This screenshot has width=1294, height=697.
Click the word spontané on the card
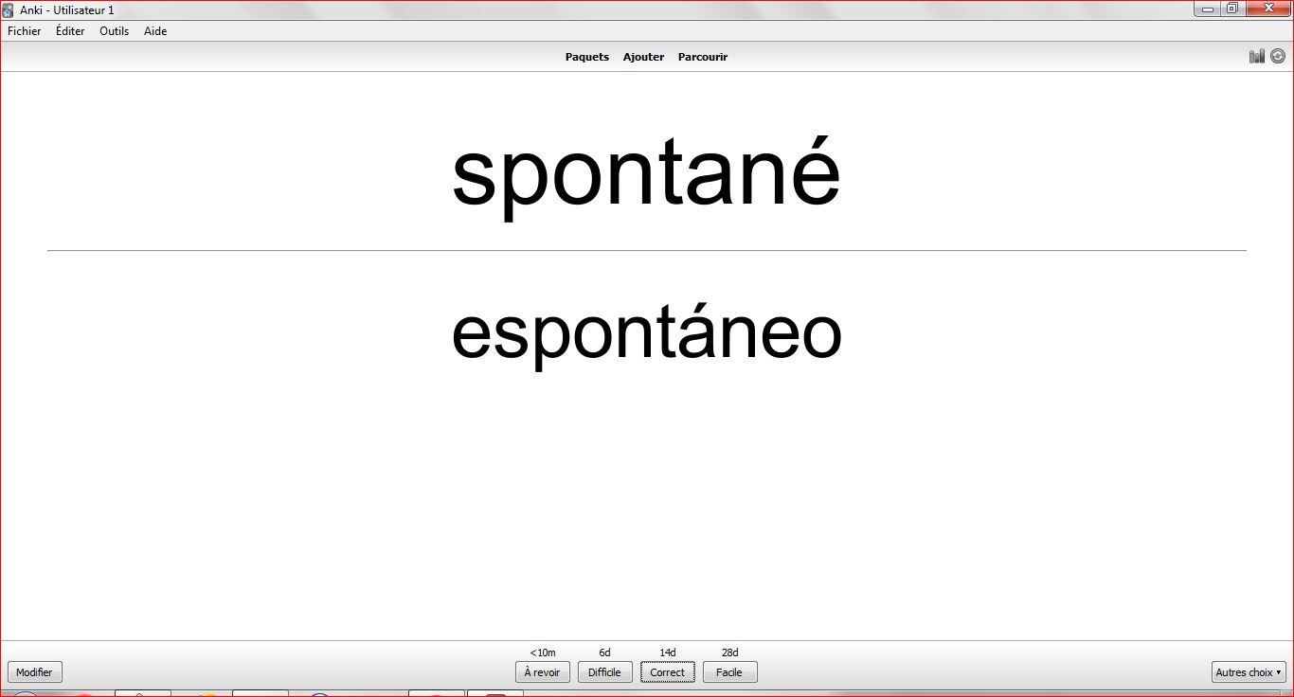click(x=646, y=174)
